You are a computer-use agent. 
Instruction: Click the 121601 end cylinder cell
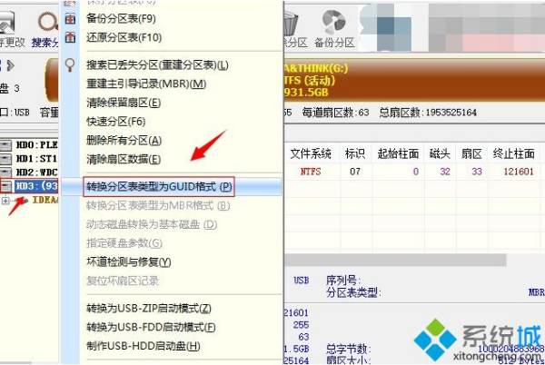point(519,172)
